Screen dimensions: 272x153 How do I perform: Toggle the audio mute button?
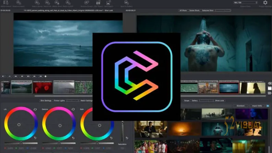(x=3, y=76)
